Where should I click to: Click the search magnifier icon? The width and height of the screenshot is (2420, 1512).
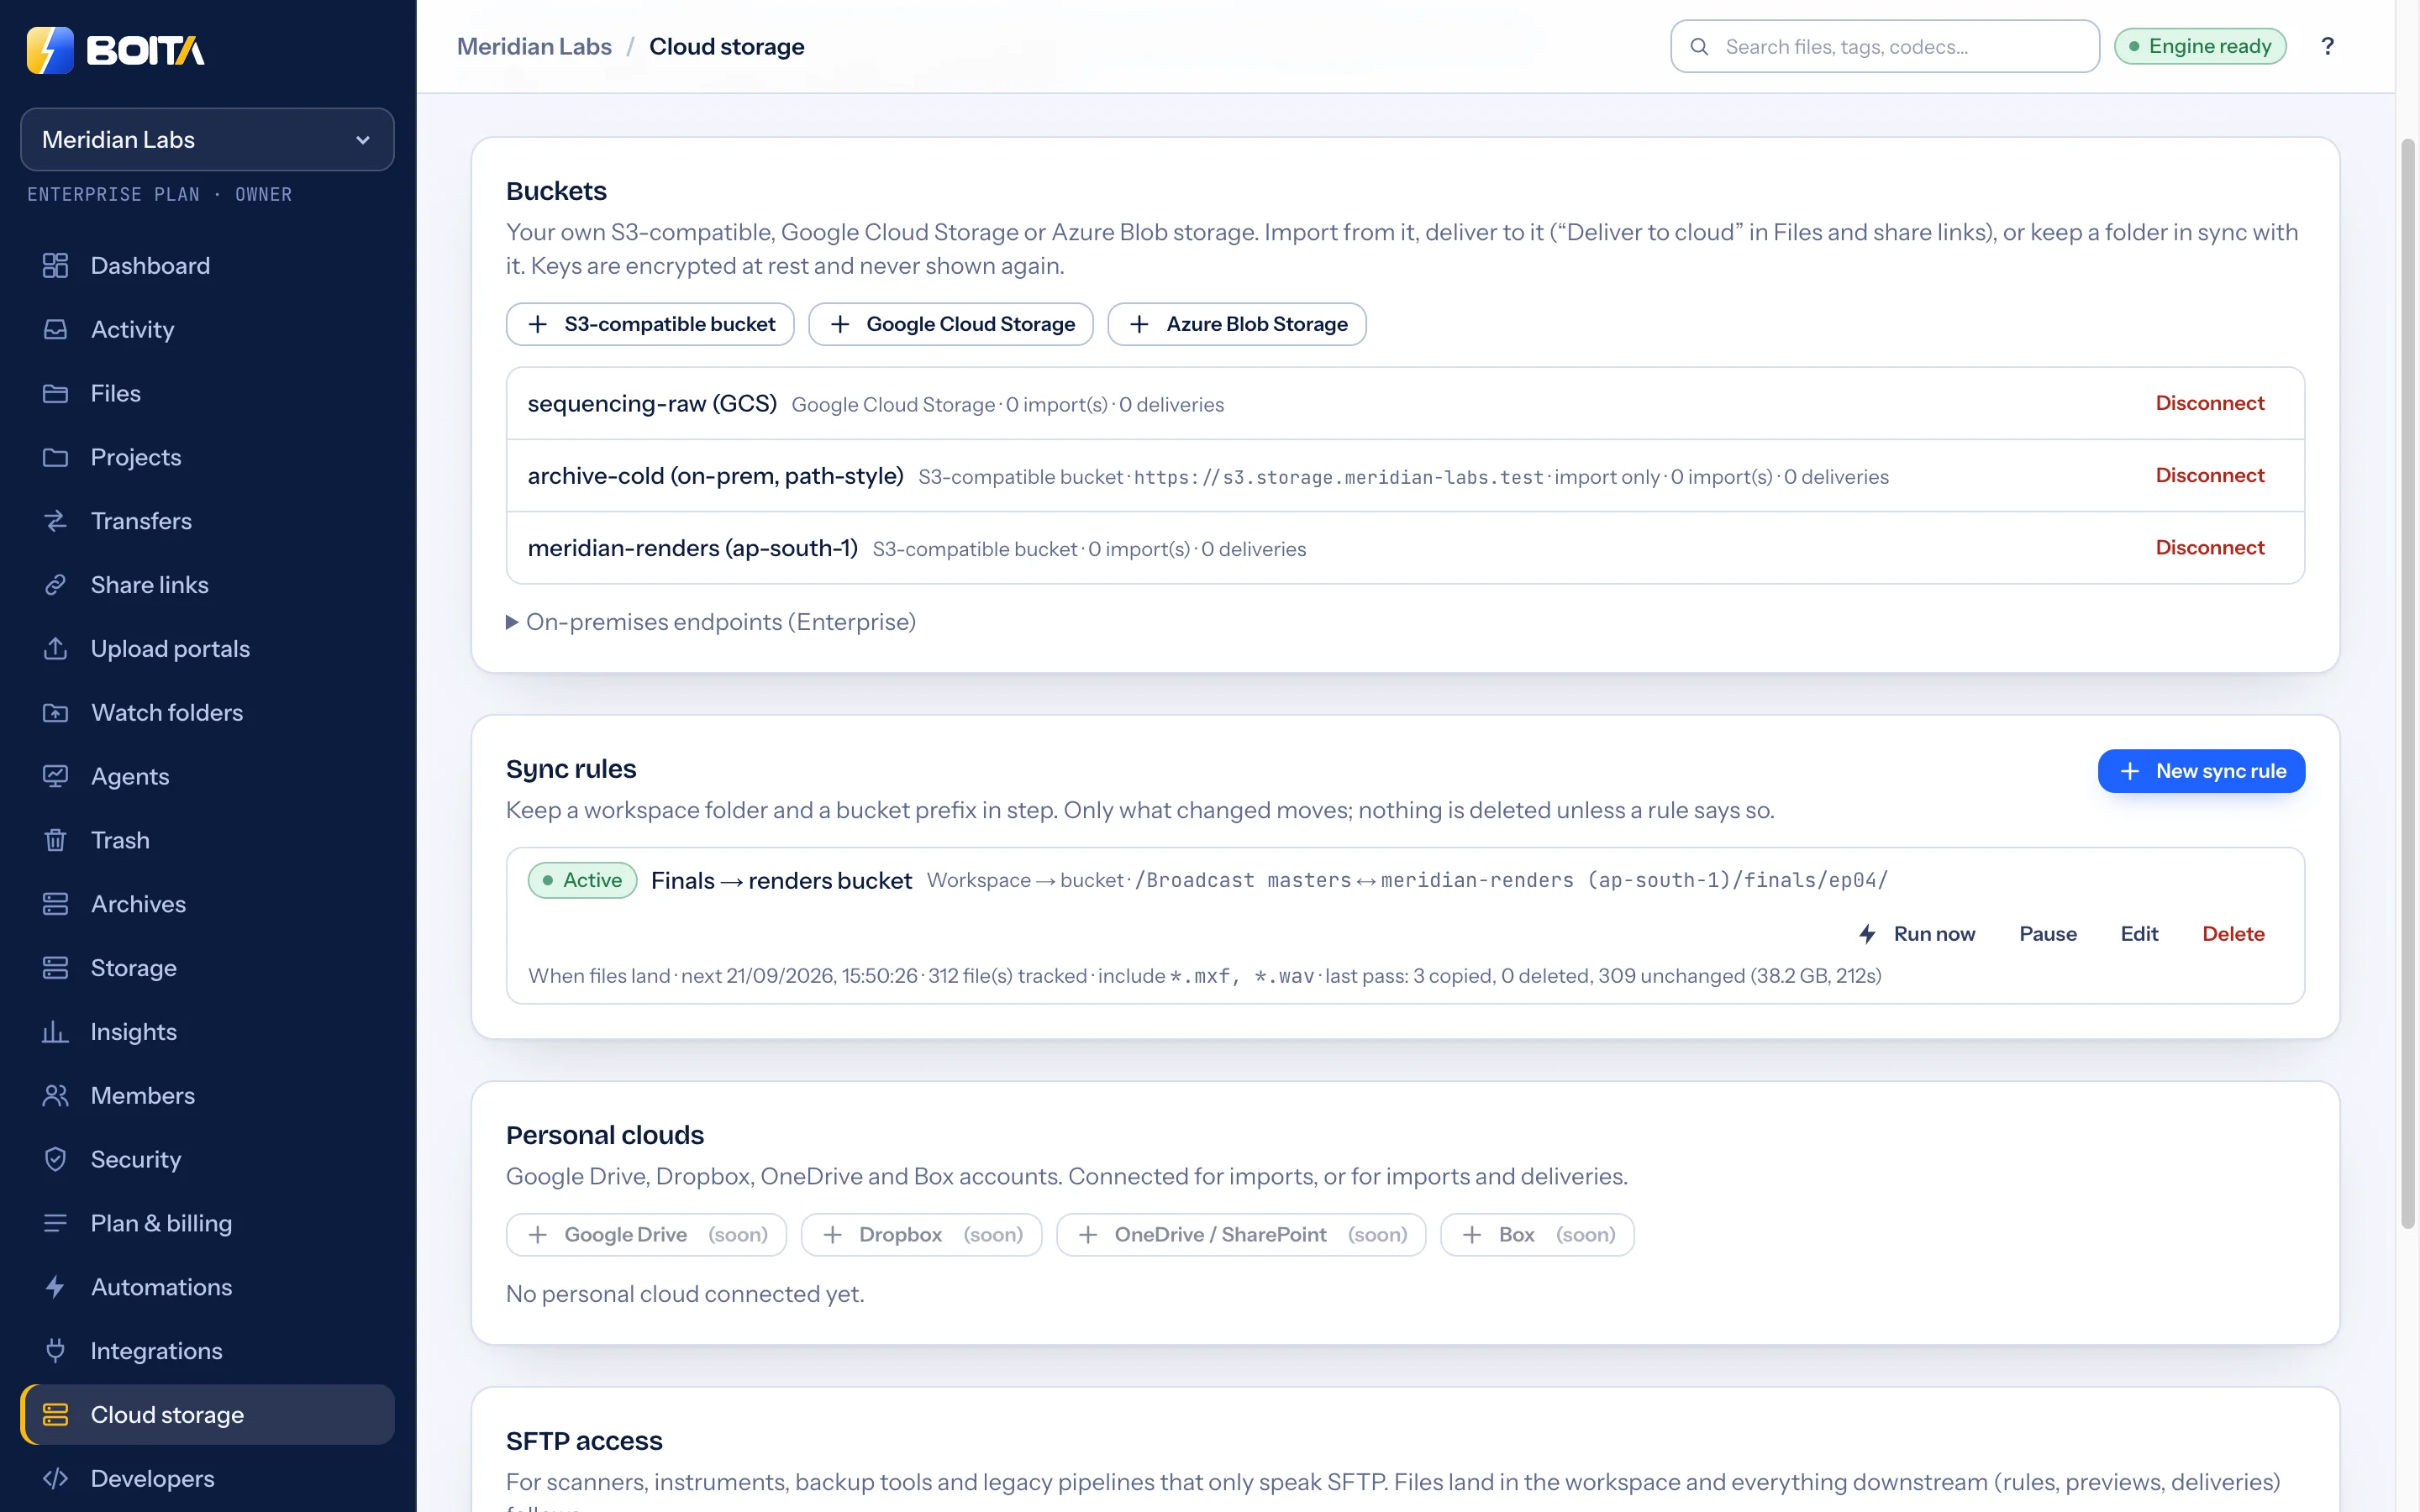tap(1699, 47)
